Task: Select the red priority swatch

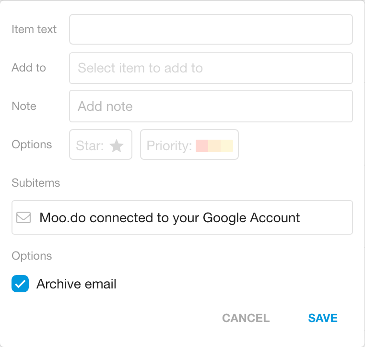Action: click(x=202, y=146)
